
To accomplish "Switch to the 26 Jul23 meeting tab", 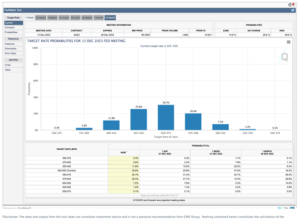I will [x=75, y=18].
